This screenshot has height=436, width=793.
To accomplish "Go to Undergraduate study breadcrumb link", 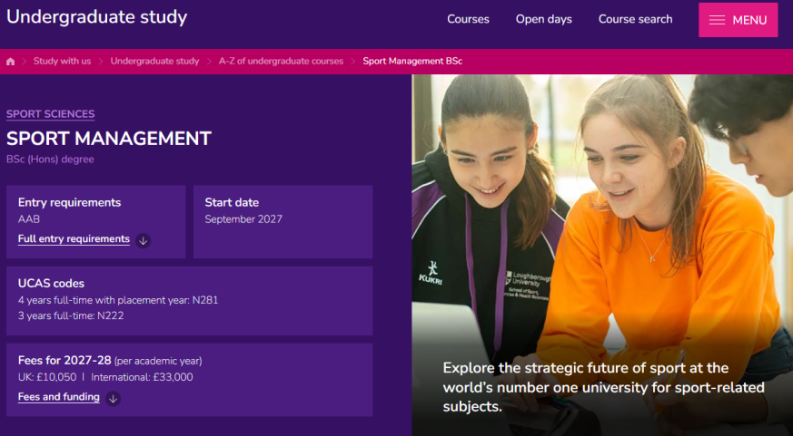I will pyautogui.click(x=154, y=61).
